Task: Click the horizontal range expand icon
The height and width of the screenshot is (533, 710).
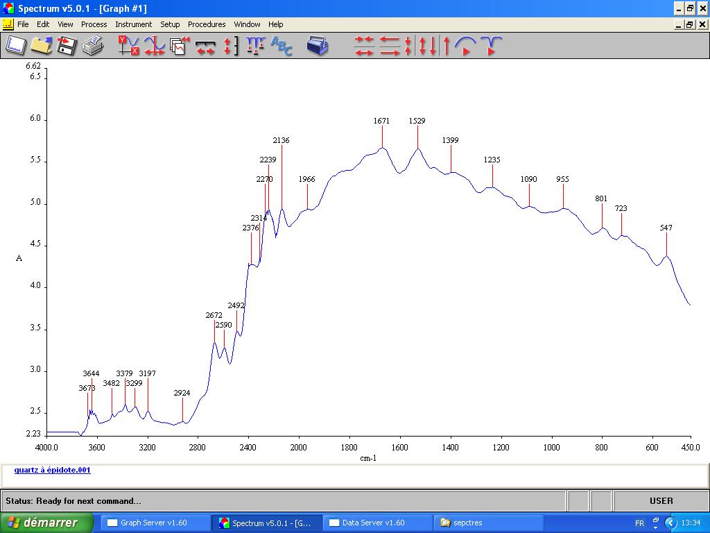Action: (x=205, y=46)
